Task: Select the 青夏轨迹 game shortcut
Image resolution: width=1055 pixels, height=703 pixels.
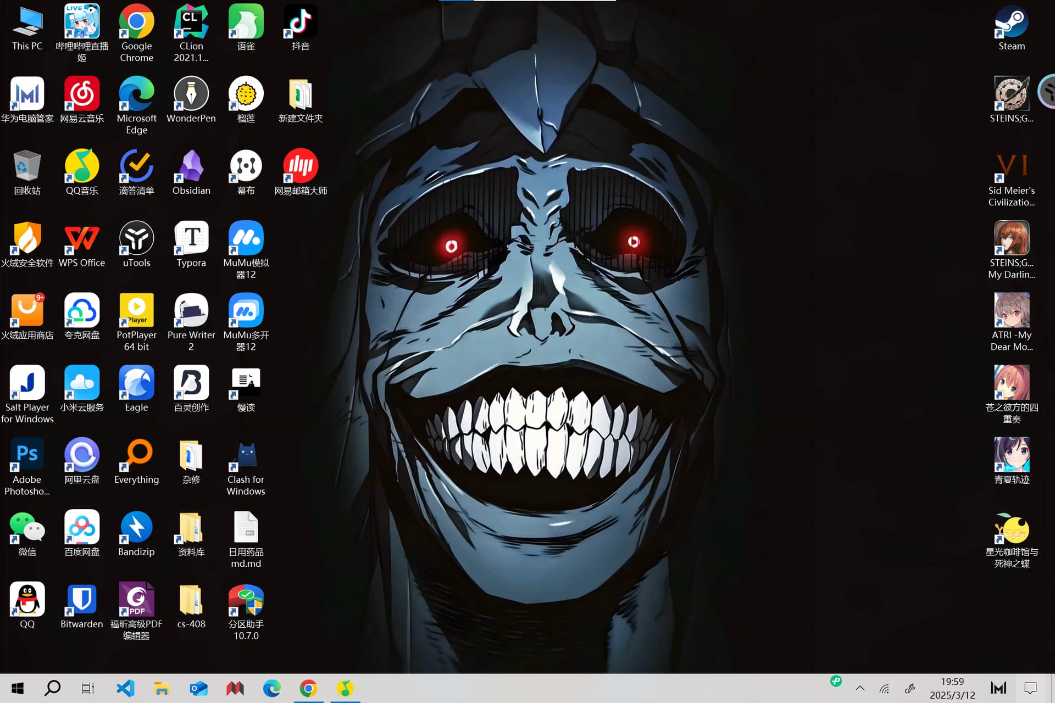Action: (1012, 461)
